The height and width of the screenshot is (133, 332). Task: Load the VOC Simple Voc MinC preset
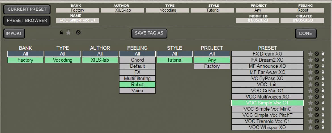click(267, 109)
